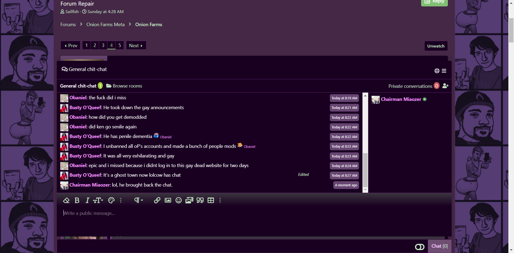The image size is (514, 253).
Task: Click the chat settings lifebuoy icon
Action: [437, 71]
